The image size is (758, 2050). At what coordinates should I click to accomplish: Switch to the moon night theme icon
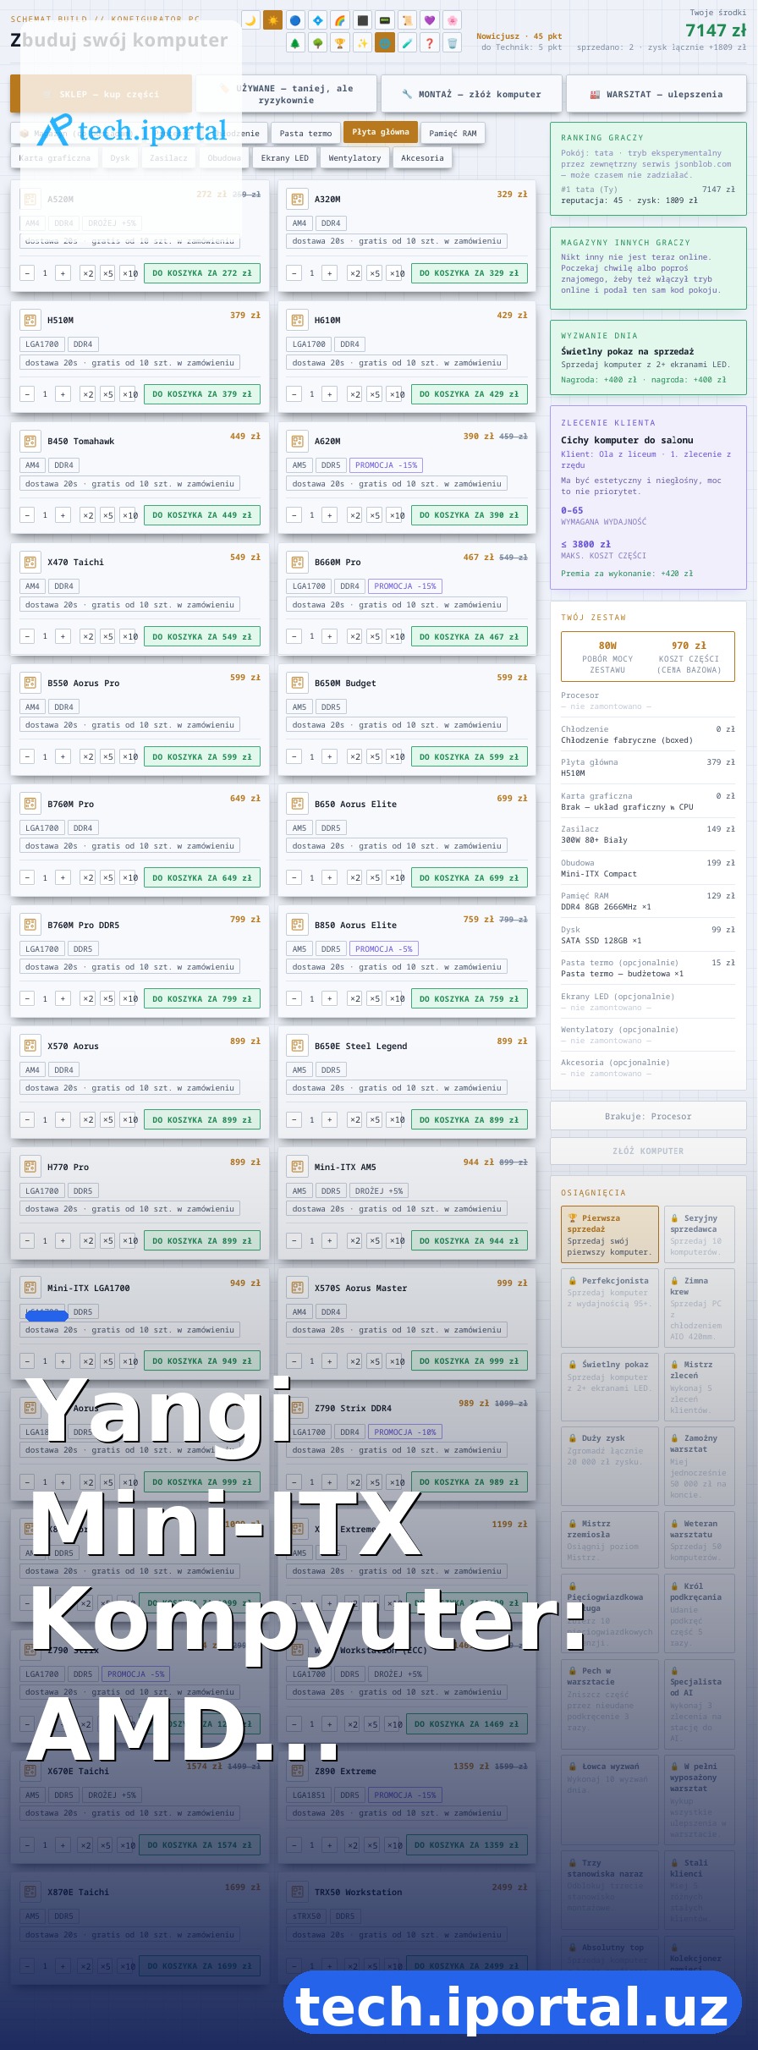250,19
